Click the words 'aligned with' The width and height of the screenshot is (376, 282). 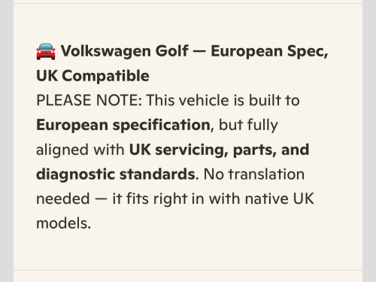80,150
